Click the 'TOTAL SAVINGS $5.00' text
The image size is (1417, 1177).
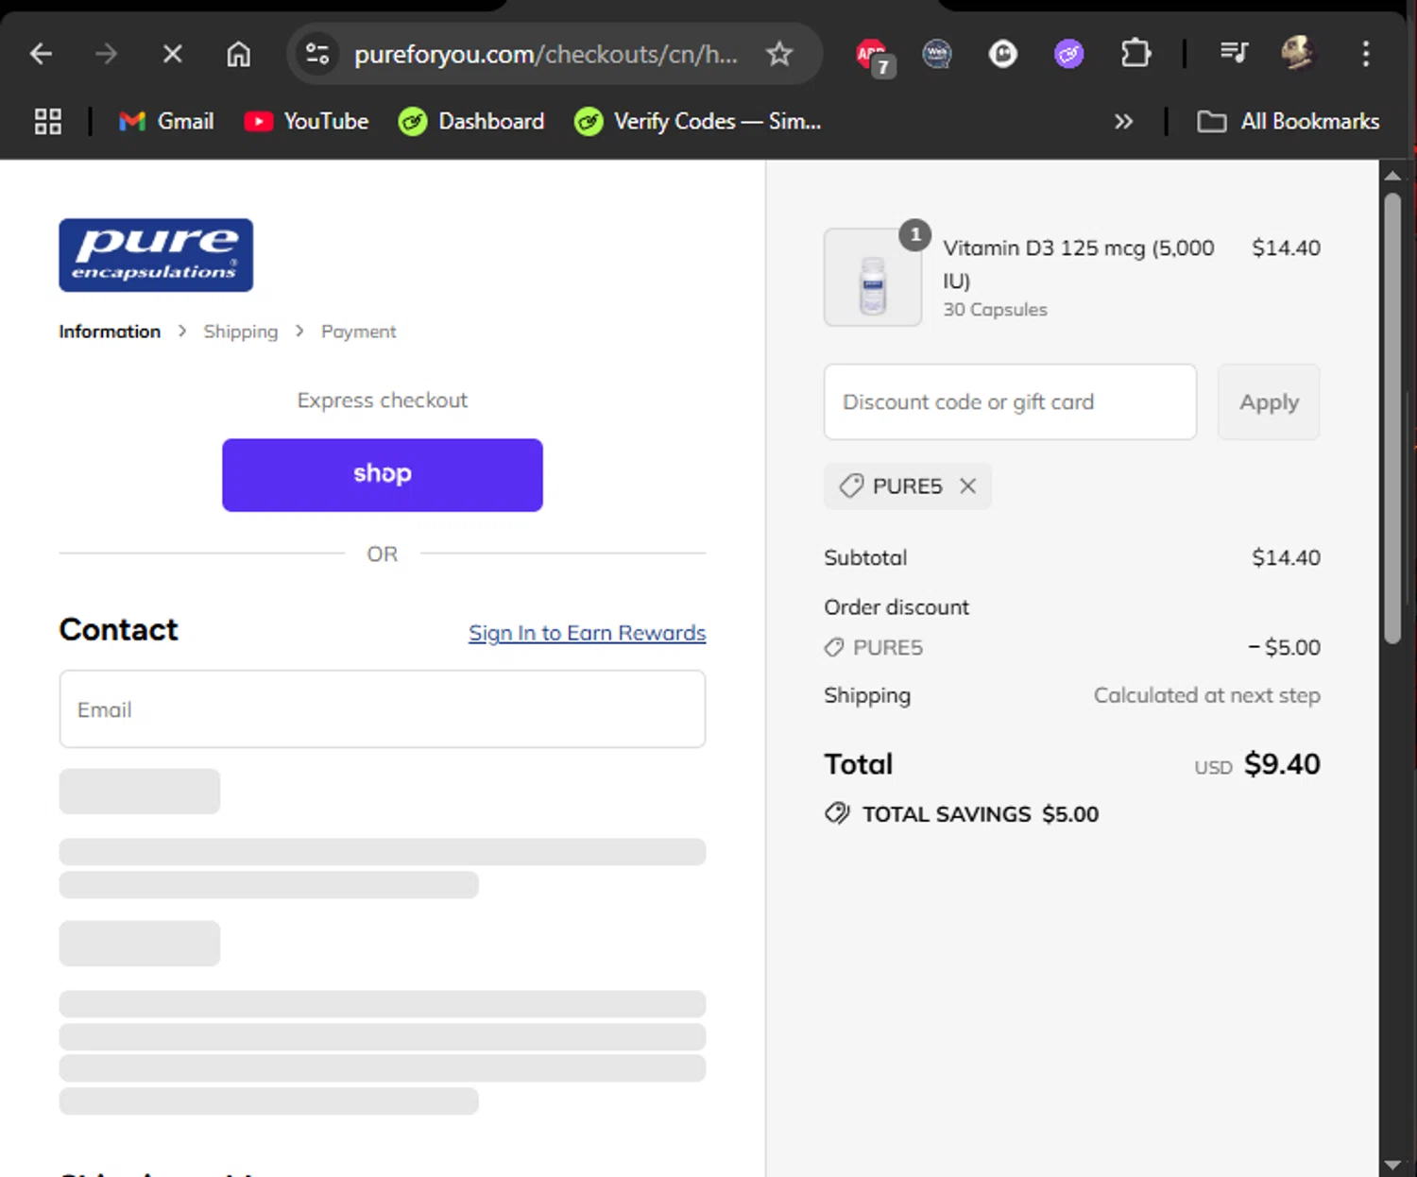pyautogui.click(x=980, y=814)
